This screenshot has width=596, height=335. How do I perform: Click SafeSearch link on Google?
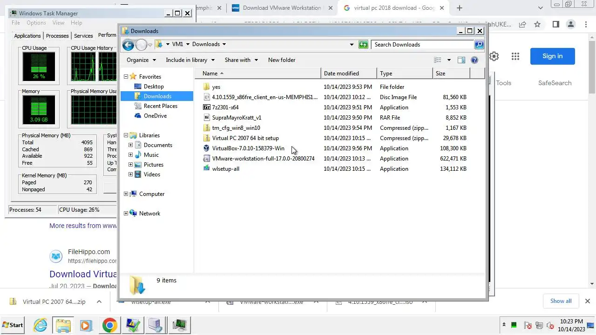(x=555, y=83)
